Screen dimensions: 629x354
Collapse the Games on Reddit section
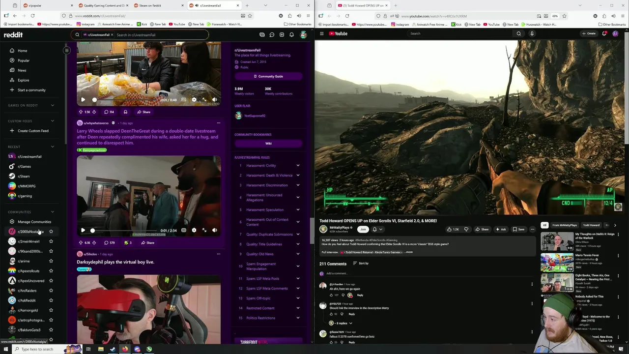click(53, 105)
